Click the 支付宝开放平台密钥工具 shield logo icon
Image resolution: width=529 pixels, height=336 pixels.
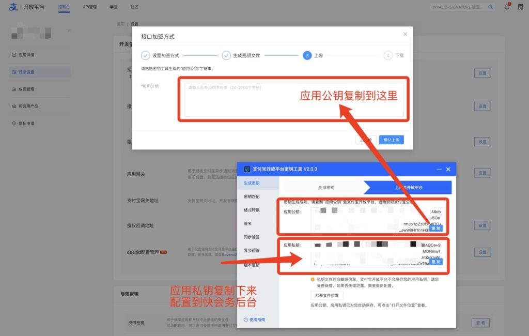pyautogui.click(x=247, y=169)
